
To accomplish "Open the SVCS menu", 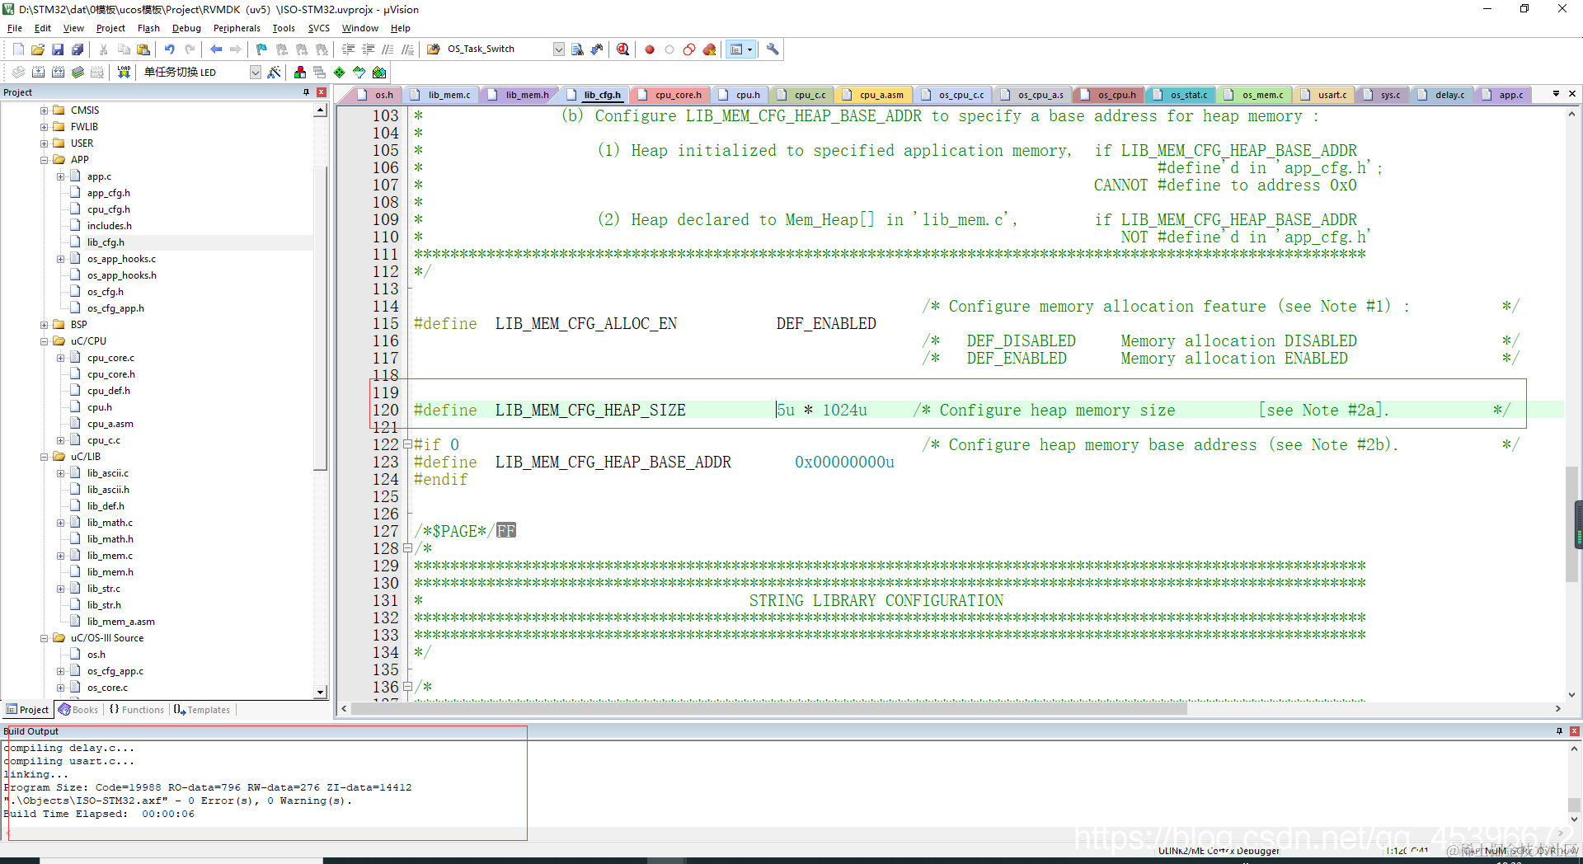I will [x=318, y=28].
